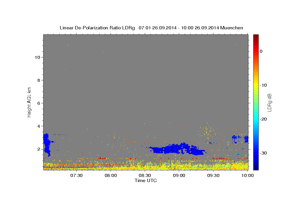307x204 pixels.
Task: Click the 10:00 time tick label
Action: click(x=247, y=175)
